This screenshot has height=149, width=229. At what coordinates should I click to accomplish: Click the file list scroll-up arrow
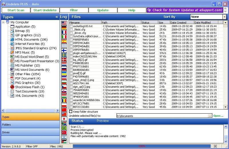[x=226, y=23]
